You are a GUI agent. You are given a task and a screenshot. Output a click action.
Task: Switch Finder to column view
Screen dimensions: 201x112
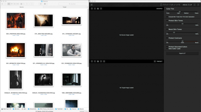[x=15, y=4]
